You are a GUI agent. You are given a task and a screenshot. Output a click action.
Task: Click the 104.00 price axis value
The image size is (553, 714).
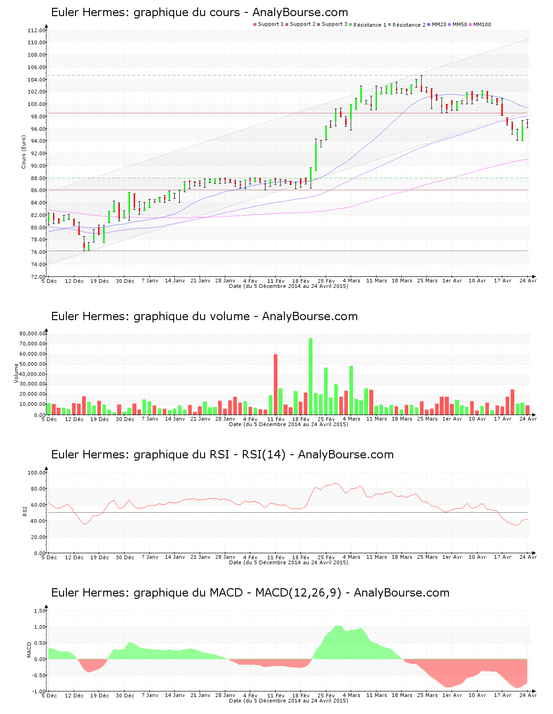point(36,80)
